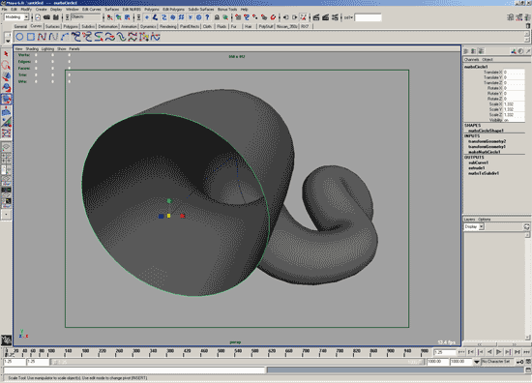Viewport: 532px width, 383px height.
Task: Pick the highlighted Scale tool
Action: [6, 99]
